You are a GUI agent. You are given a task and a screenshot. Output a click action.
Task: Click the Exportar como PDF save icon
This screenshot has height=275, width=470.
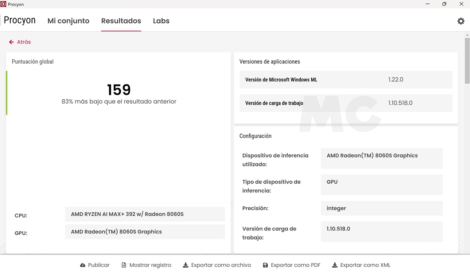click(265, 265)
